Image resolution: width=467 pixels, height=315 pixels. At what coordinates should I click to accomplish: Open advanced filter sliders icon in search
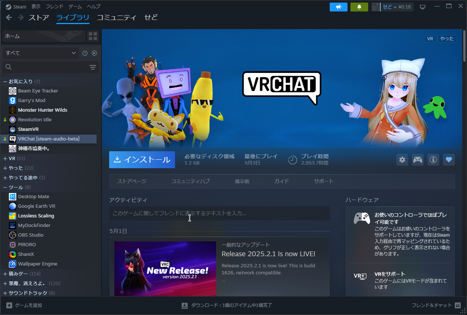tap(93, 67)
